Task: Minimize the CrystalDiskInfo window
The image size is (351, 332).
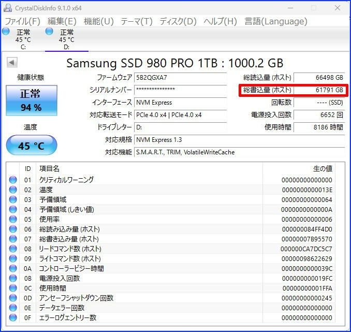Action: [290, 8]
